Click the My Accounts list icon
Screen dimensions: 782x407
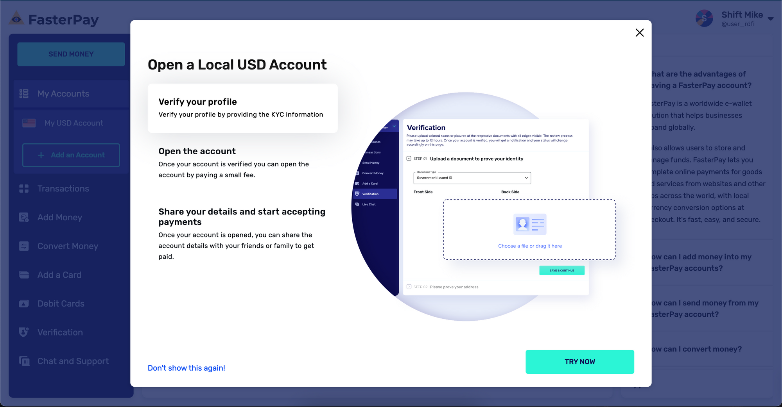point(24,94)
